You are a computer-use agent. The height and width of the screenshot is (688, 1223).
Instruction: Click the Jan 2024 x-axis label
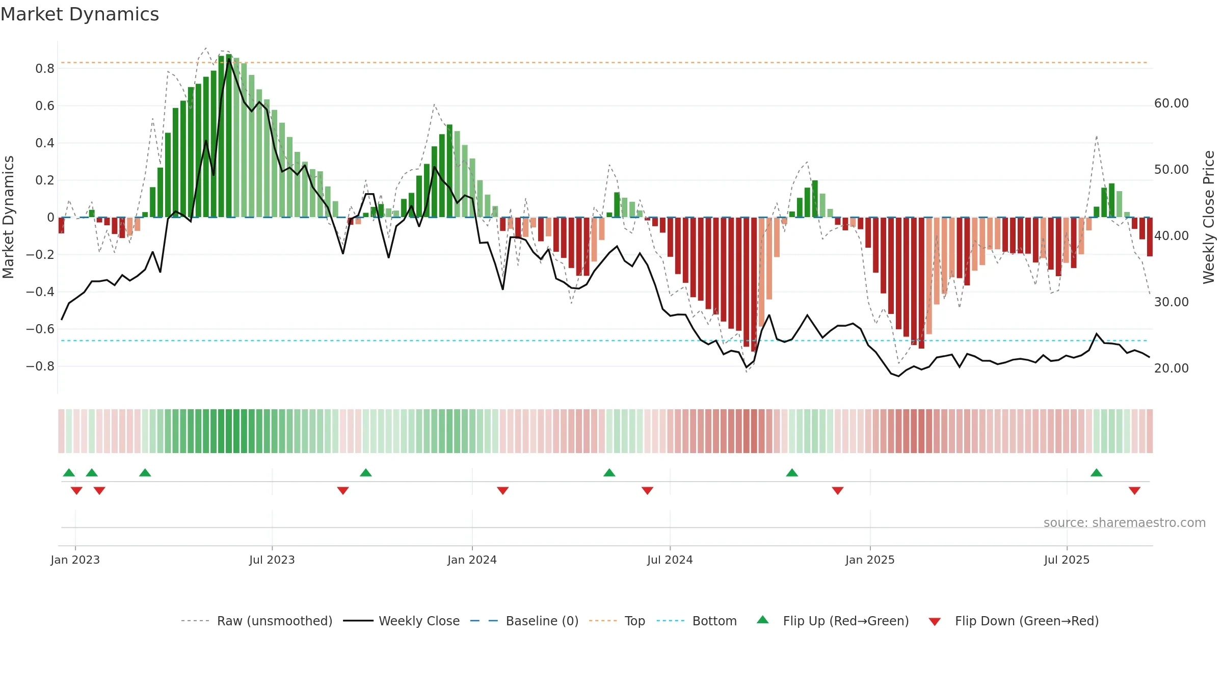pyautogui.click(x=472, y=560)
